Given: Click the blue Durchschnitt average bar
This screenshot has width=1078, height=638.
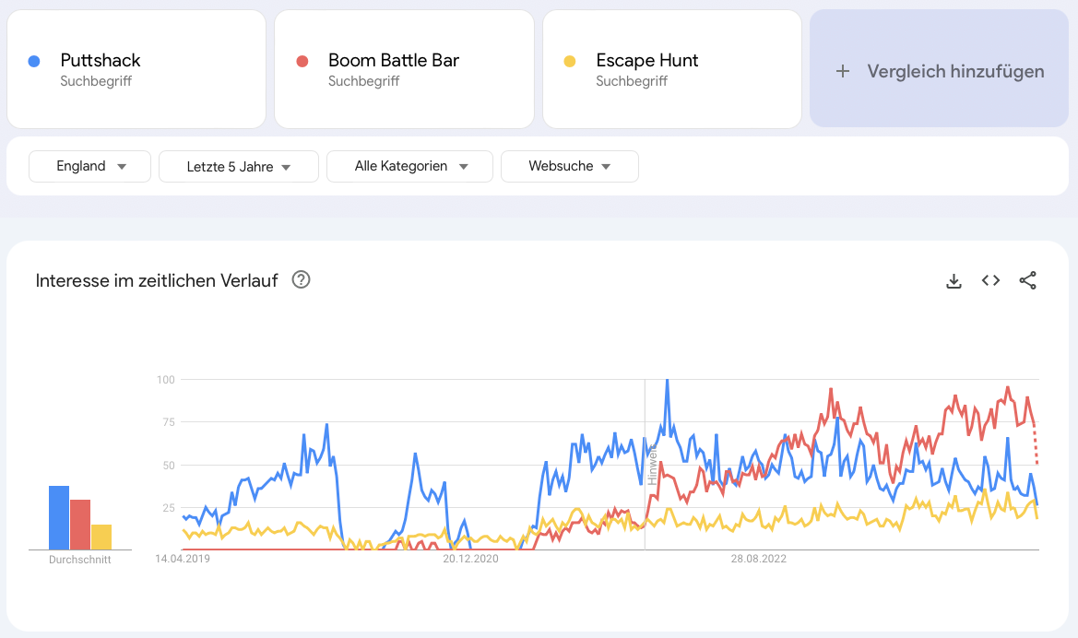Looking at the screenshot, I should tap(59, 517).
